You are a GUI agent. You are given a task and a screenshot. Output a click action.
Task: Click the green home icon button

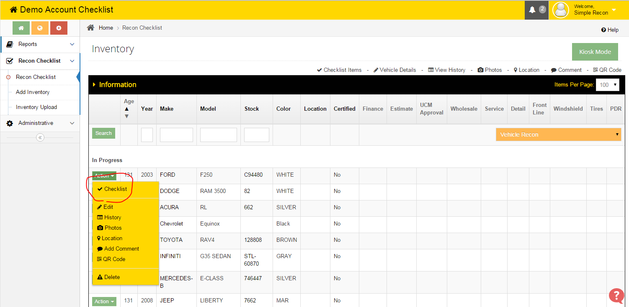(21, 28)
